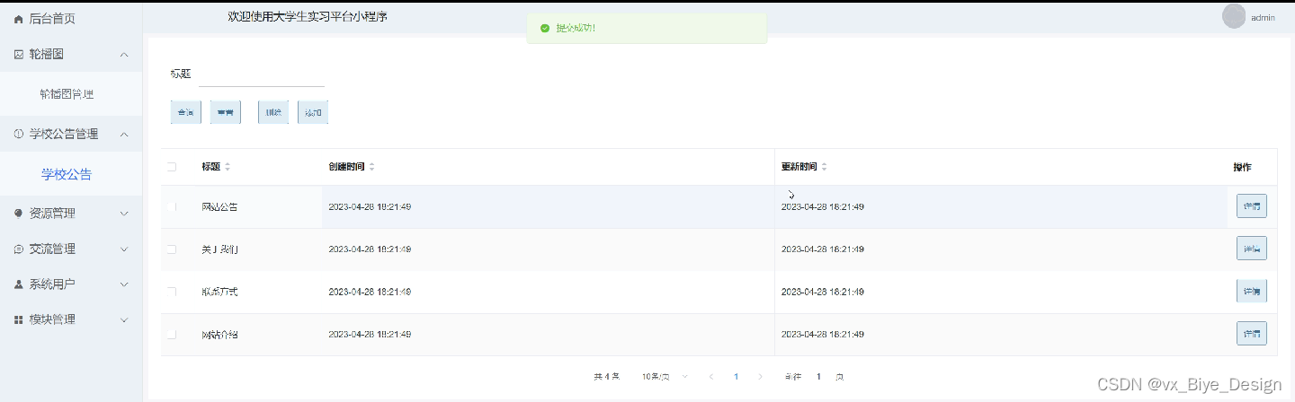Click the grid icon beside 模块管理
Image resolution: width=1295 pixels, height=402 pixels.
(x=19, y=319)
